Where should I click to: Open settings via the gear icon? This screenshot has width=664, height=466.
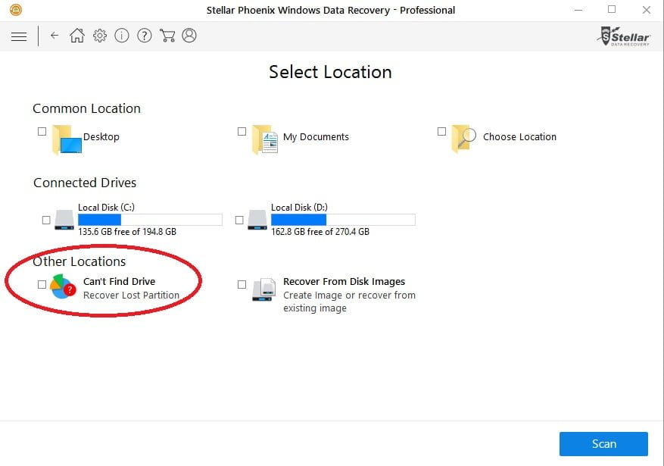pos(100,36)
